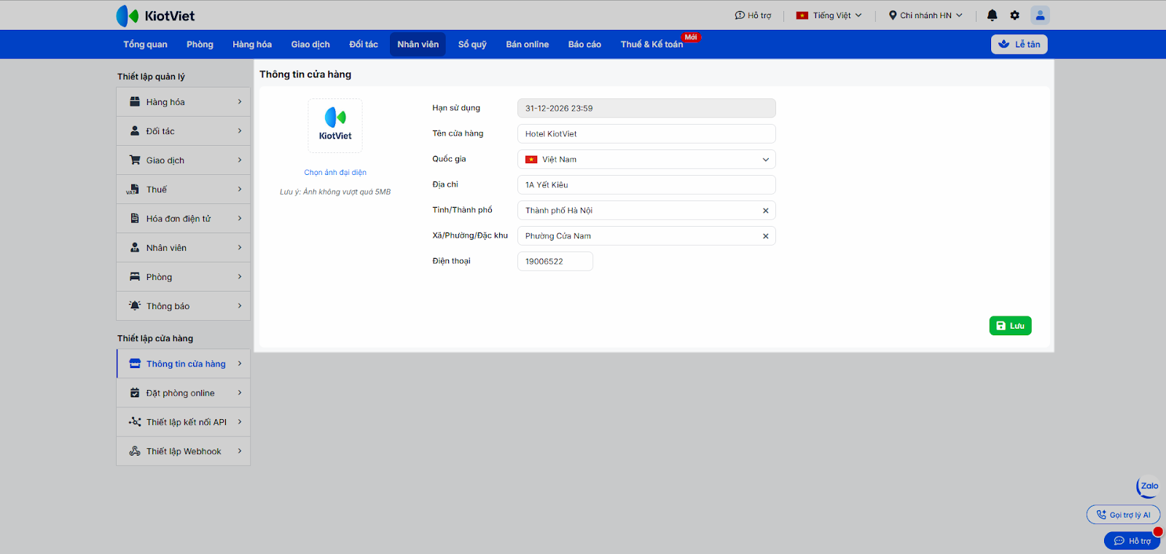Click the Nhân viên sidebar icon
Screen dimensions: 1166x554
[x=135, y=248]
